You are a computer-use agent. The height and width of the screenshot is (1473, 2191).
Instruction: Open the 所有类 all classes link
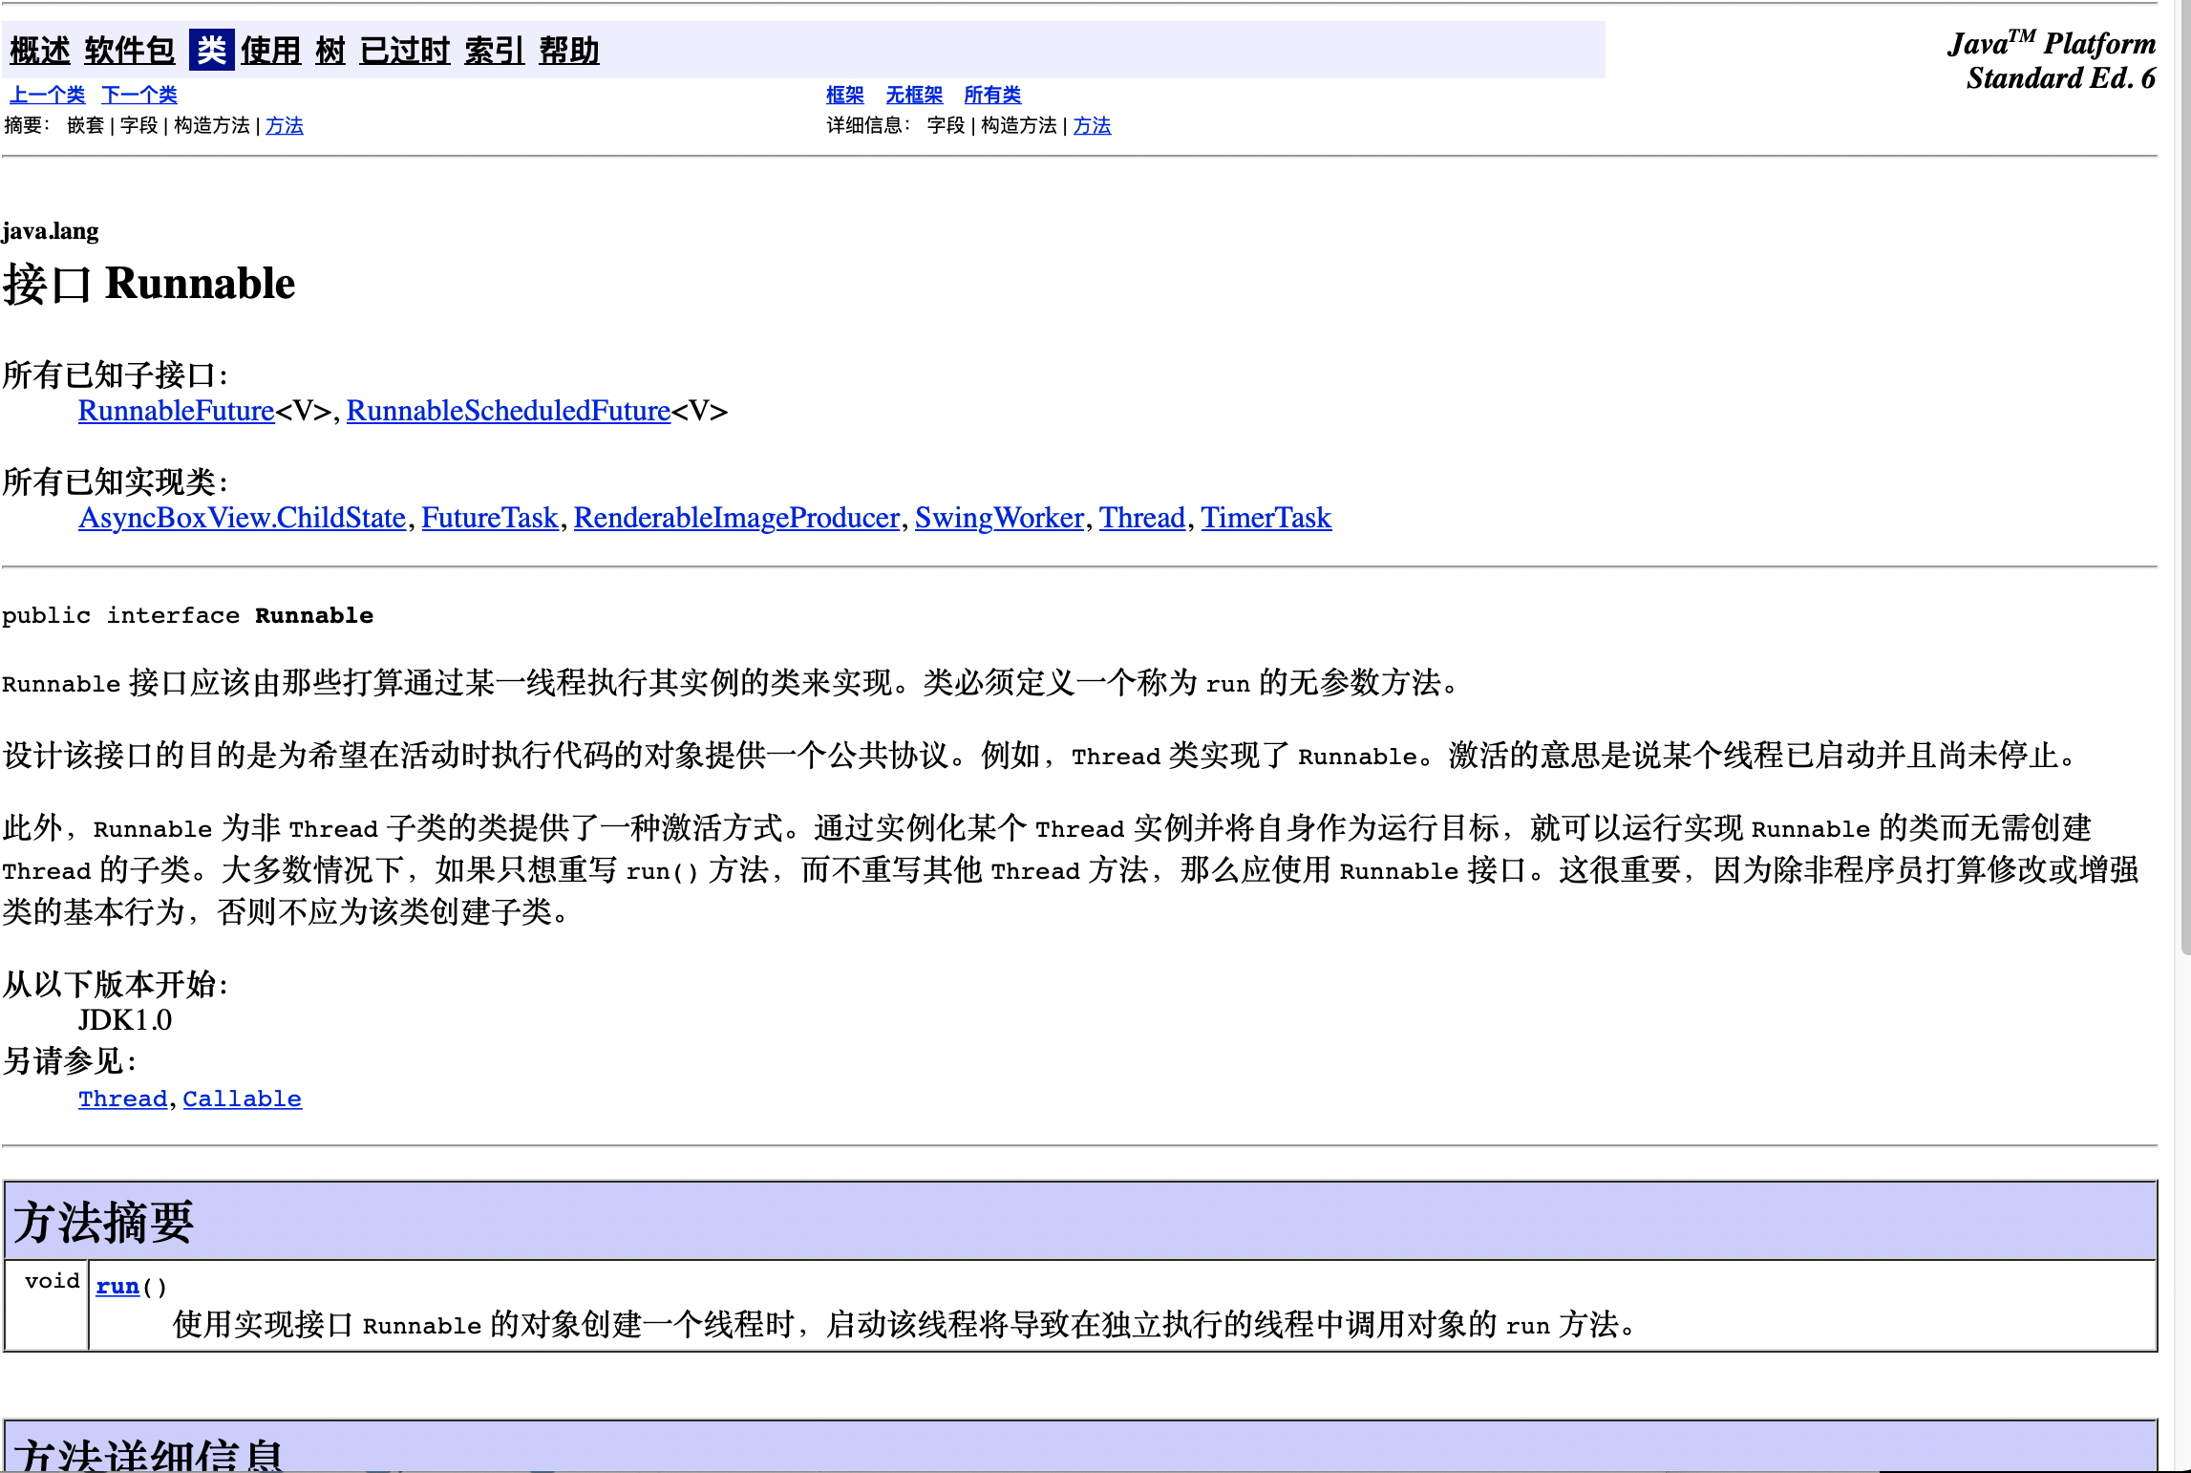coord(992,95)
